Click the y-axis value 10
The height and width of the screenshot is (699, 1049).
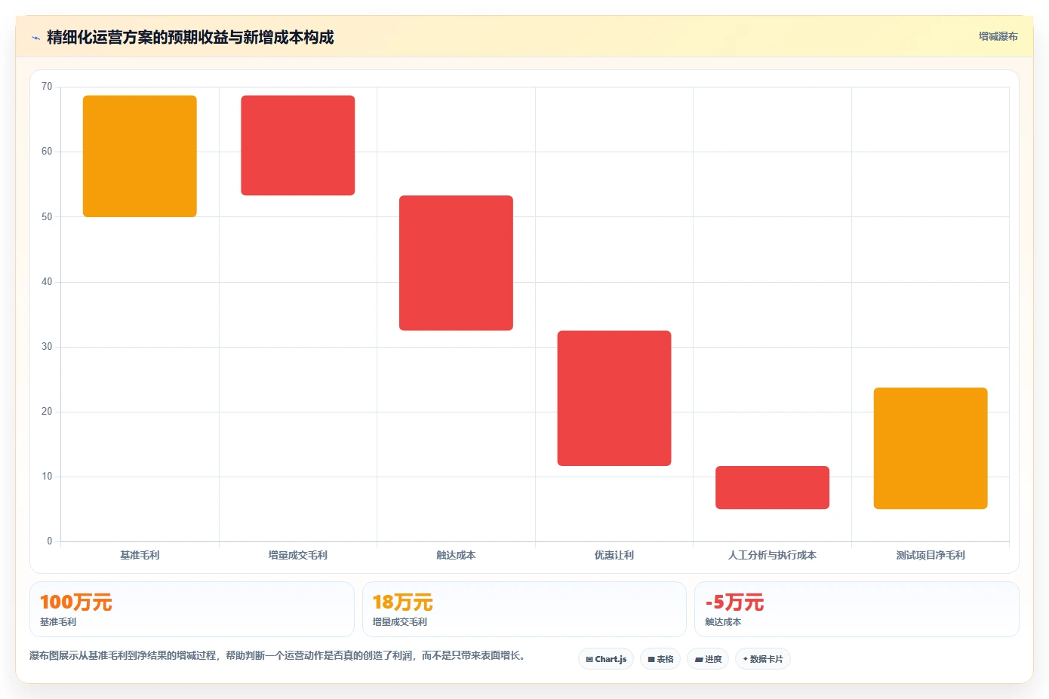47,477
